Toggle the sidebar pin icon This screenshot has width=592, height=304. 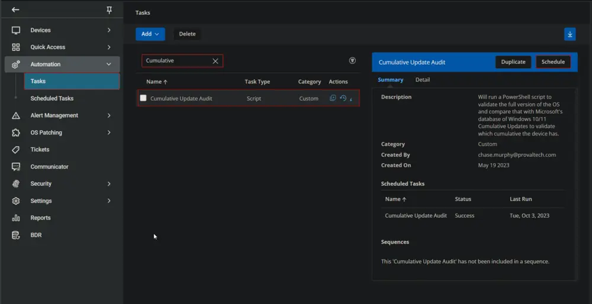coord(109,10)
